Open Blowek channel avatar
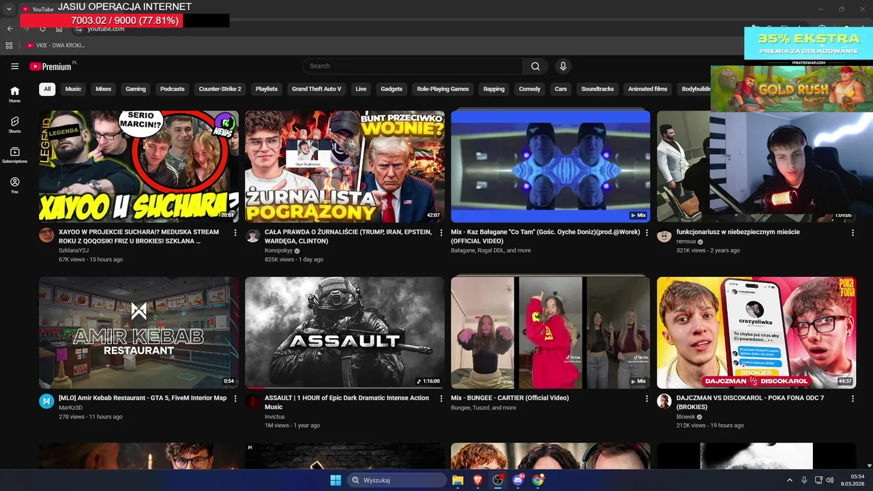The image size is (873, 491). point(664,401)
